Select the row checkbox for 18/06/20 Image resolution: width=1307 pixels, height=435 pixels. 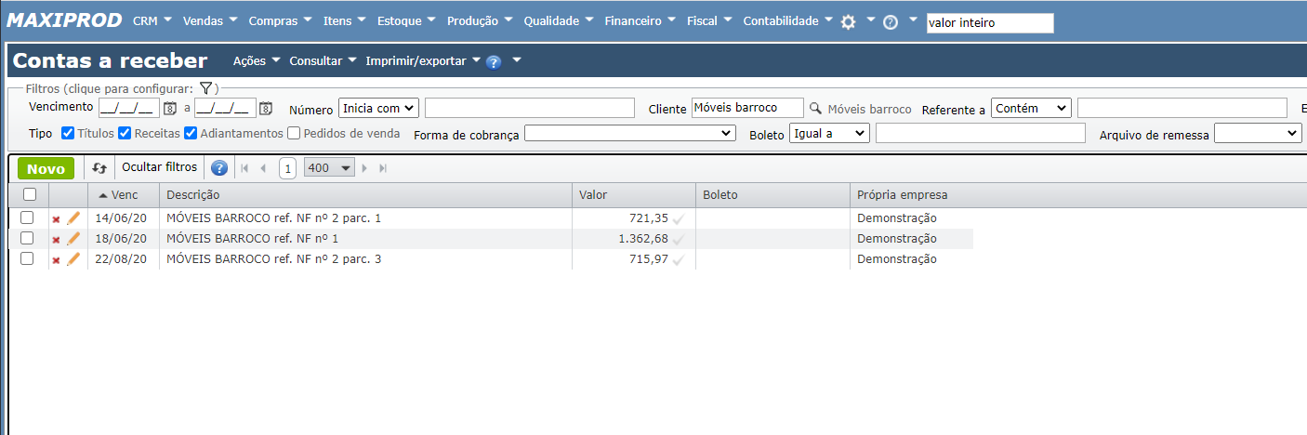coord(27,238)
